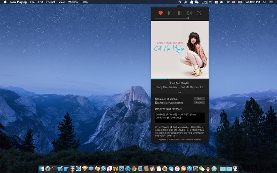Open the Format menu

click(x=51, y=2)
